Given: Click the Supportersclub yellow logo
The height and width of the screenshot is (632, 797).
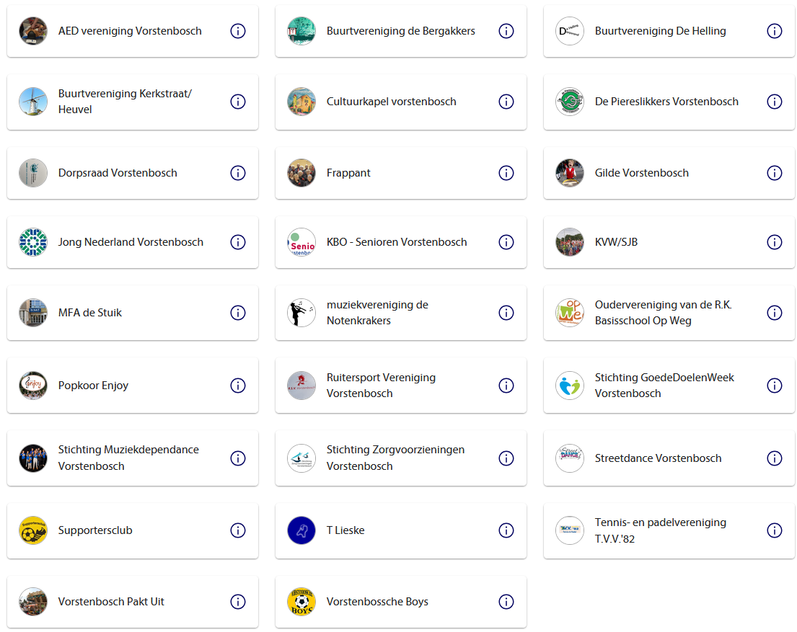Looking at the screenshot, I should coord(33,530).
